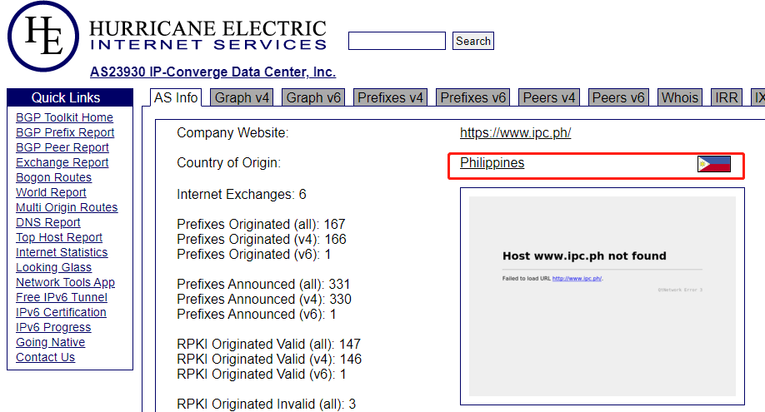This screenshot has height=412, width=765.
Task: Go to Multi Origin Routes
Action: [67, 208]
